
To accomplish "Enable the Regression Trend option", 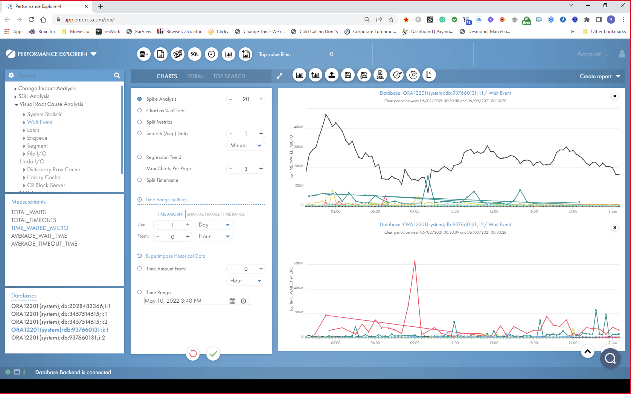I will click(140, 157).
